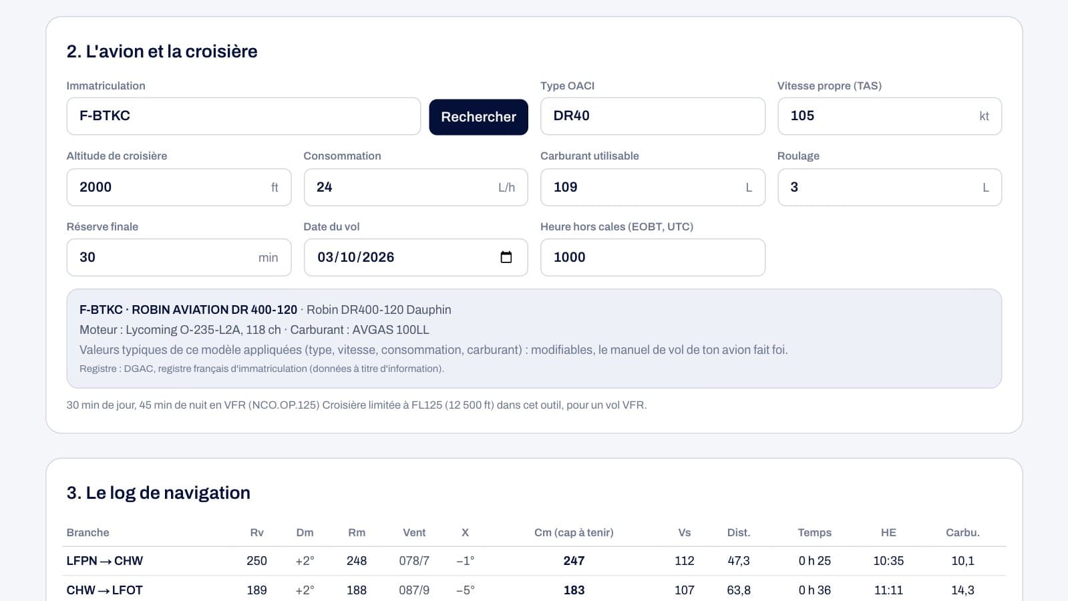Focus the Immatriculation field containing F-BTKC

[x=243, y=116]
